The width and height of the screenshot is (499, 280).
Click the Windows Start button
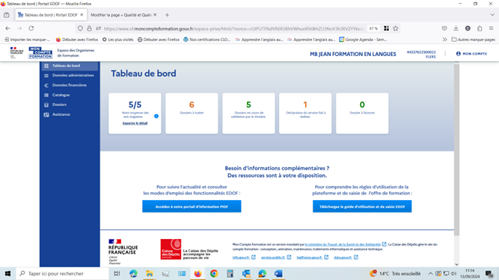(x=7, y=273)
